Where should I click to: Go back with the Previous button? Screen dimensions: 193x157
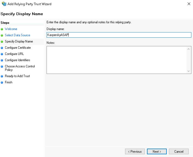click(135, 152)
